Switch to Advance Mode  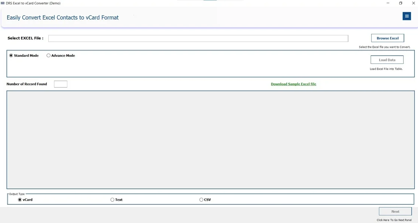(x=48, y=55)
